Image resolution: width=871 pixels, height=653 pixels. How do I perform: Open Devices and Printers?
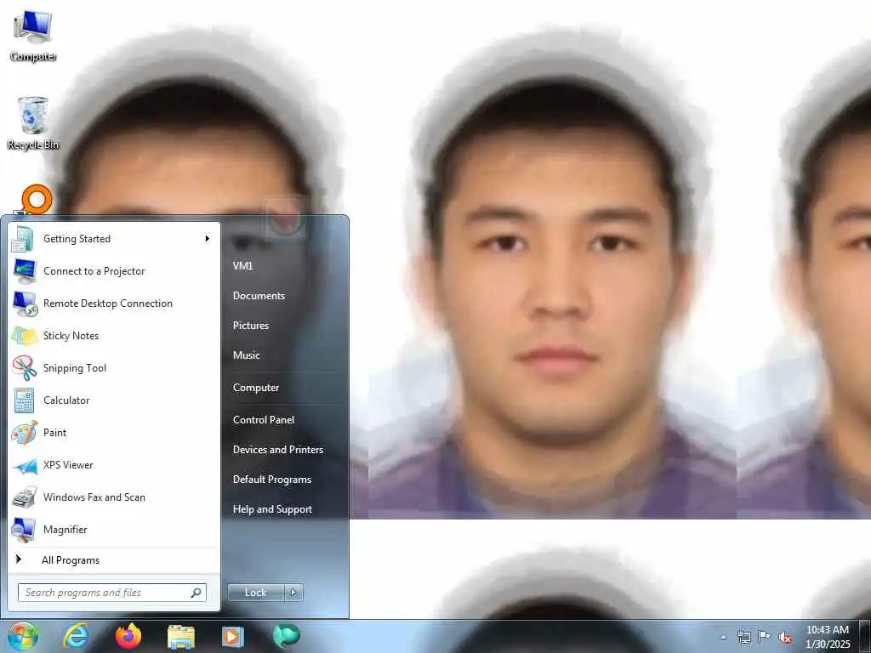coord(278,450)
